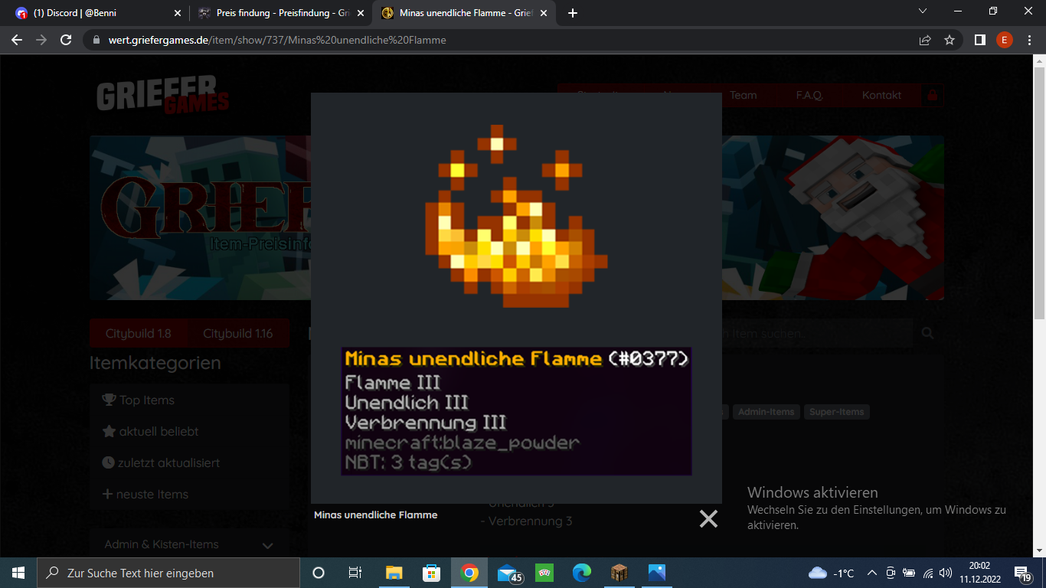Image resolution: width=1046 pixels, height=588 pixels.
Task: Bookmark this page with the star icon
Action: pyautogui.click(x=950, y=40)
